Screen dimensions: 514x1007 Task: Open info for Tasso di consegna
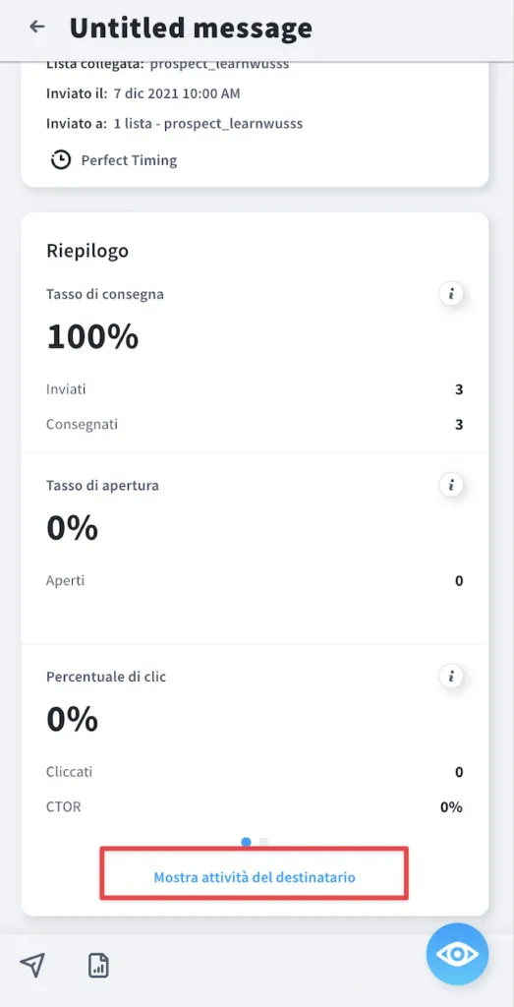tap(451, 294)
